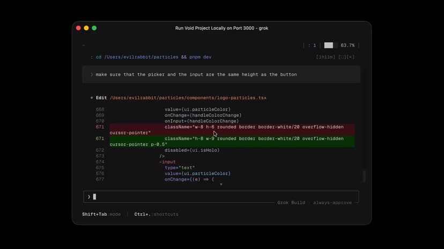Click the [x] close icon on the command row

click(351, 57)
